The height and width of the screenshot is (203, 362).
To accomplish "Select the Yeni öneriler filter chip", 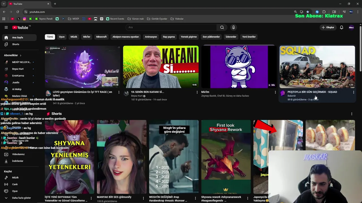I will pos(249,37).
